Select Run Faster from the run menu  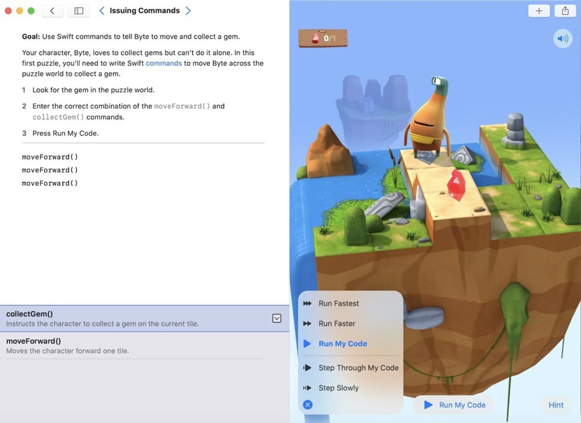pyautogui.click(x=351, y=323)
